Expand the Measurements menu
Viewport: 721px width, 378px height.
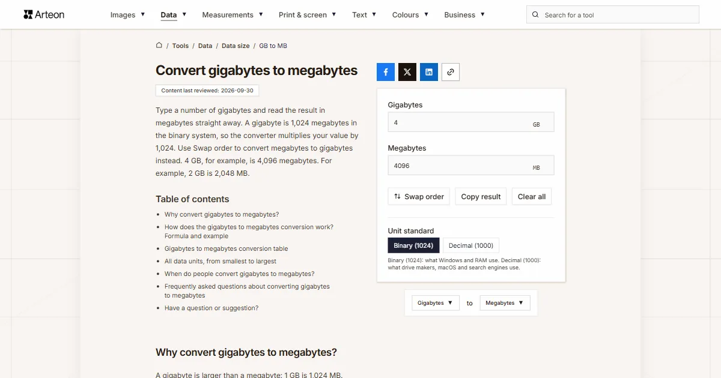click(x=233, y=15)
